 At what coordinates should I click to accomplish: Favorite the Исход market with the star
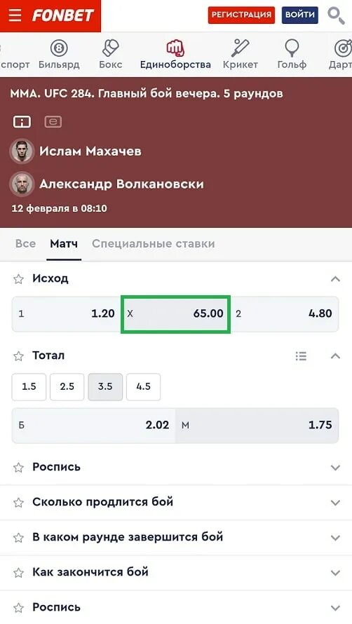pyautogui.click(x=18, y=279)
